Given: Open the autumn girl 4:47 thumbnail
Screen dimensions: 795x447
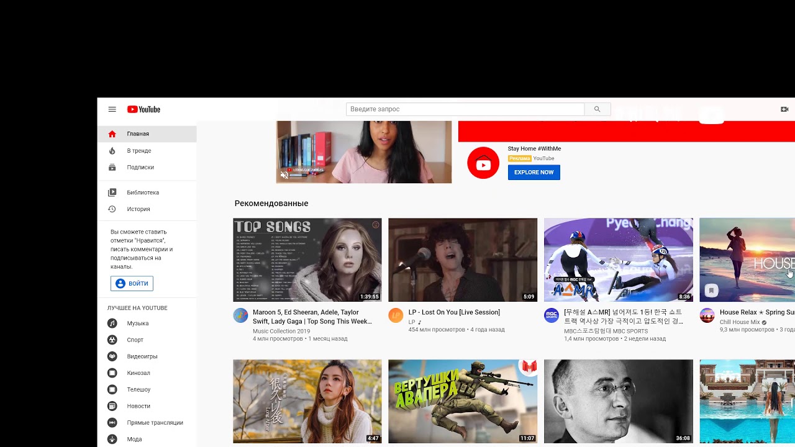Looking at the screenshot, I should point(307,402).
